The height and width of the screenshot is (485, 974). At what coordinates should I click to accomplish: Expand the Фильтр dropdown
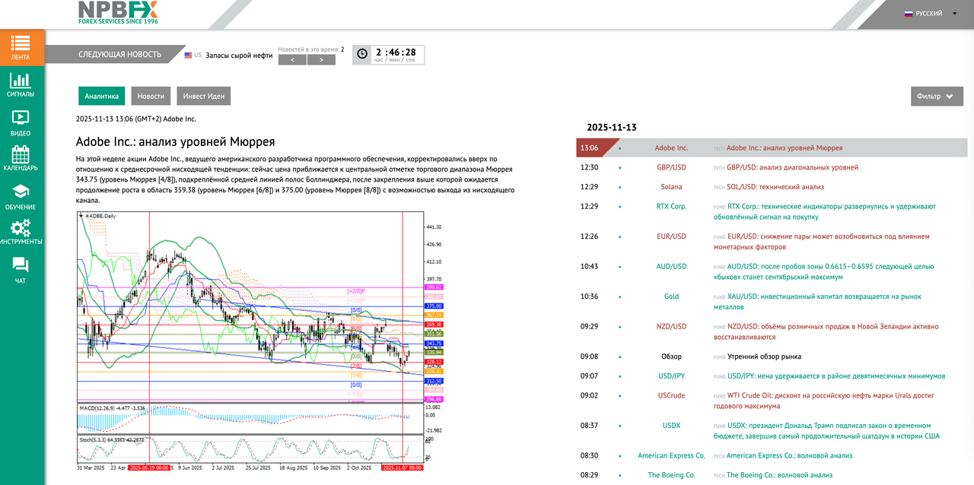pyautogui.click(x=936, y=97)
